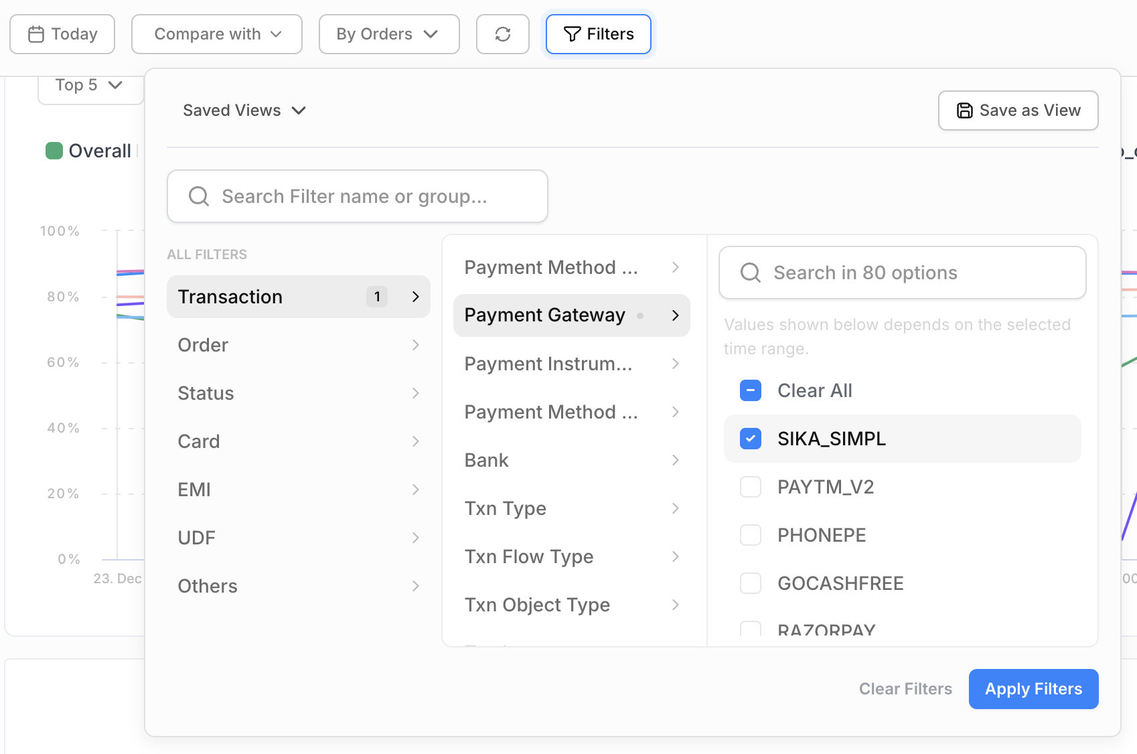Image resolution: width=1137 pixels, height=754 pixels.
Task: Uncheck the SIKA_SIMPL checkbox
Action: click(x=751, y=439)
